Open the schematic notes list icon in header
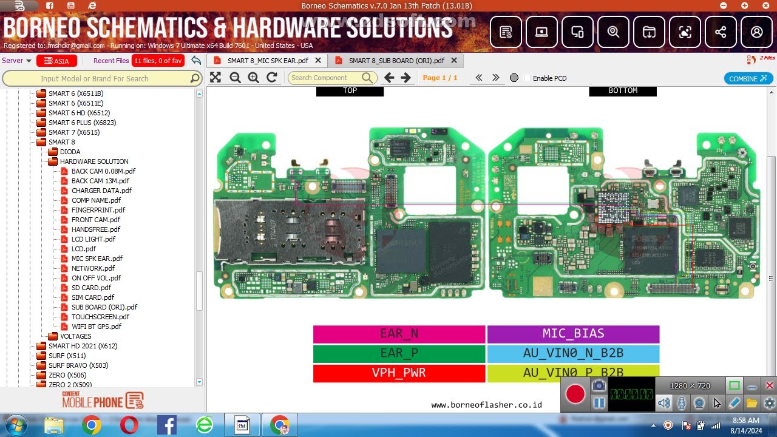Image resolution: width=777 pixels, height=437 pixels. click(x=506, y=32)
